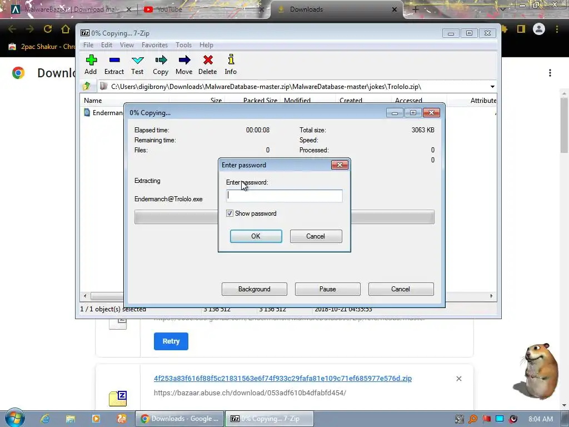Open the Help menu in 7-Zip
The width and height of the screenshot is (569, 427).
pos(206,45)
